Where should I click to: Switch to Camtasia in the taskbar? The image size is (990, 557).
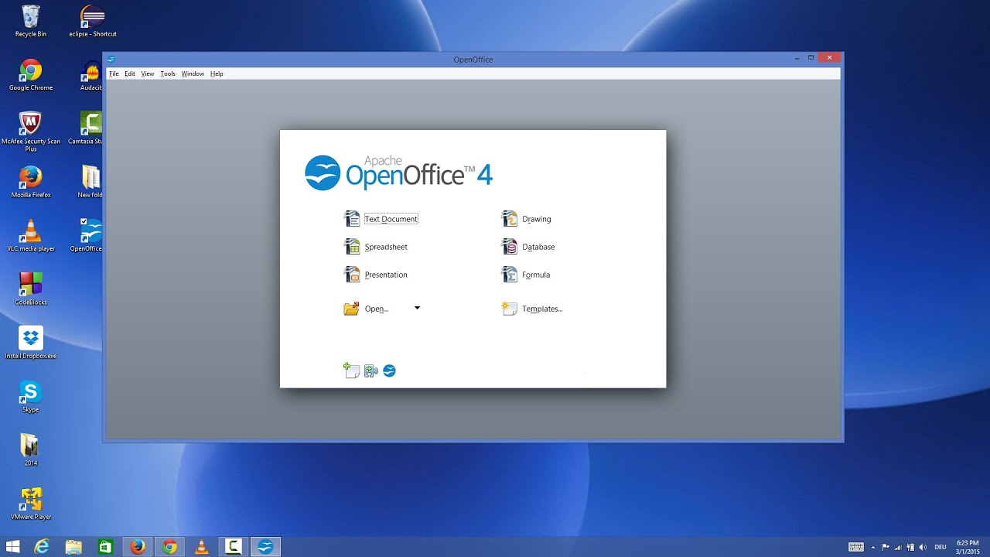click(233, 547)
